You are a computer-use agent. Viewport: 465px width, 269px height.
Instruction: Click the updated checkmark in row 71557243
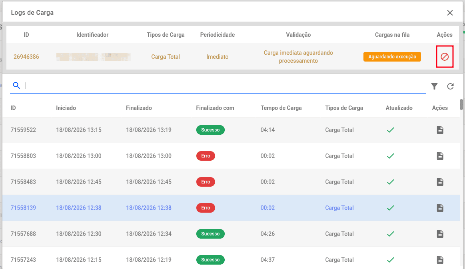click(x=391, y=260)
